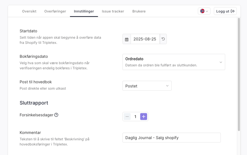The height and width of the screenshot is (155, 247).
Task: Switch to the Oversikt tab
Action: tap(29, 11)
